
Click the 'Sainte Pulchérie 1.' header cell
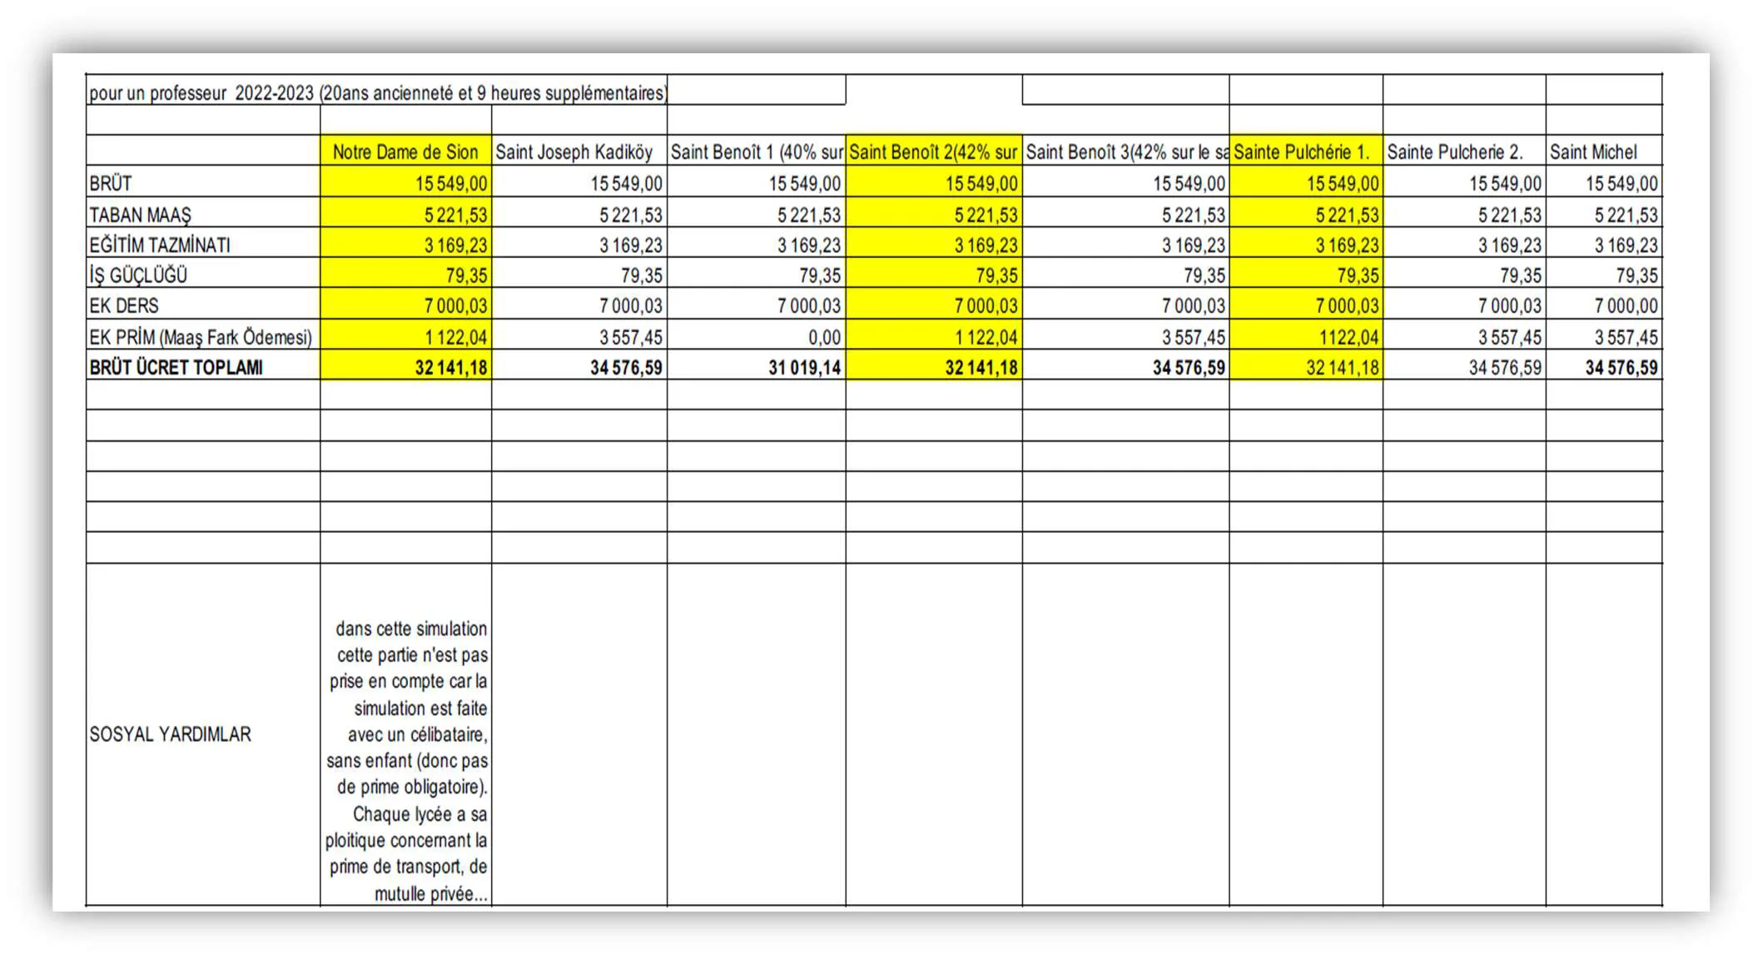(x=1306, y=152)
